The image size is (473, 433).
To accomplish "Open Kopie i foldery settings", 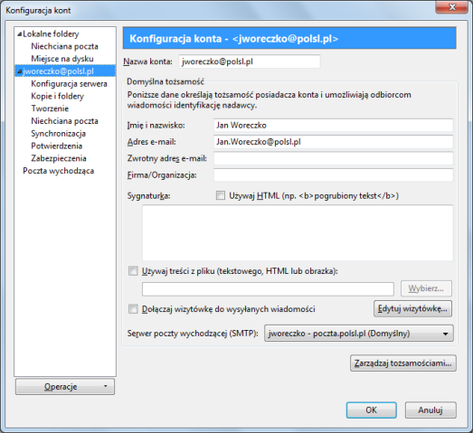I will (57, 96).
